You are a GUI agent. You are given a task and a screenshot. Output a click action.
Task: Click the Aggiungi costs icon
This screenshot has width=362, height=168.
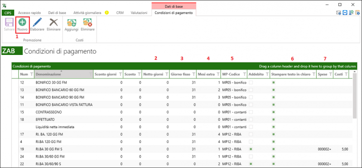tap(72, 22)
